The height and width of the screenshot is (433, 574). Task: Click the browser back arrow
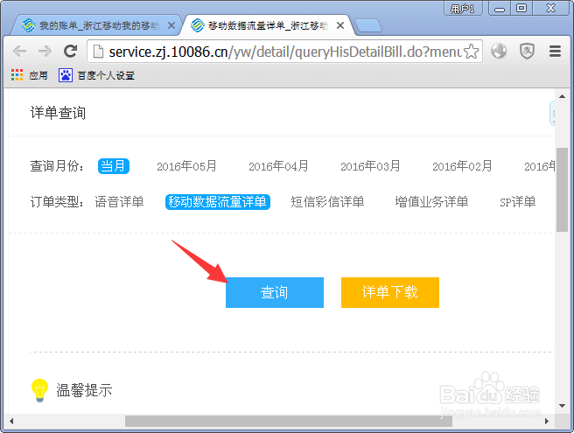coord(20,52)
